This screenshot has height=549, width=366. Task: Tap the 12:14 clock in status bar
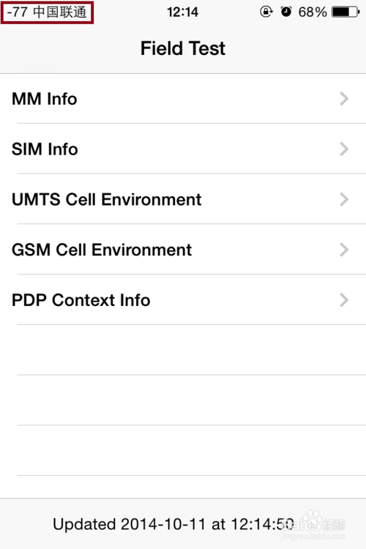[182, 12]
